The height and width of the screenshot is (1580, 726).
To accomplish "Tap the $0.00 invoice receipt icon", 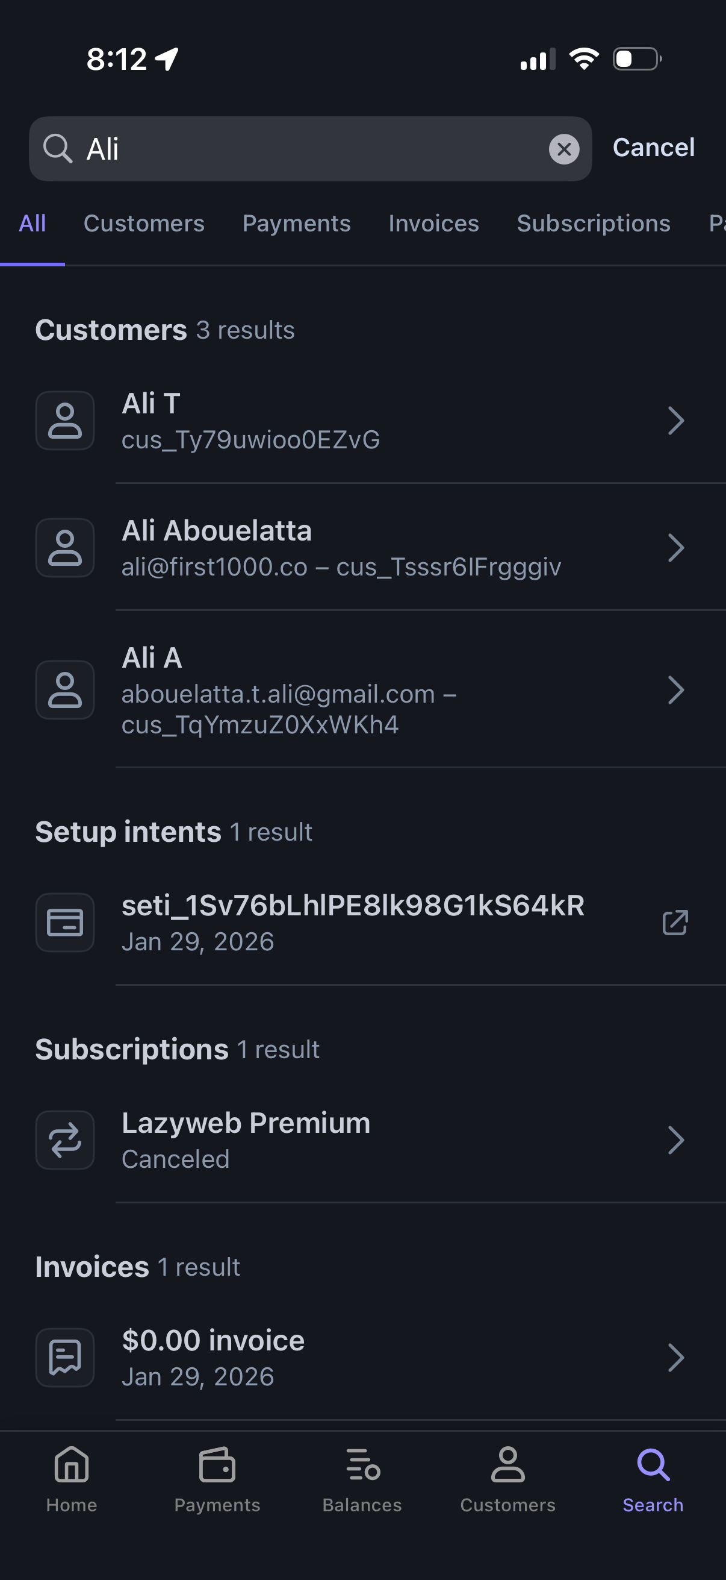I will pyautogui.click(x=65, y=1358).
